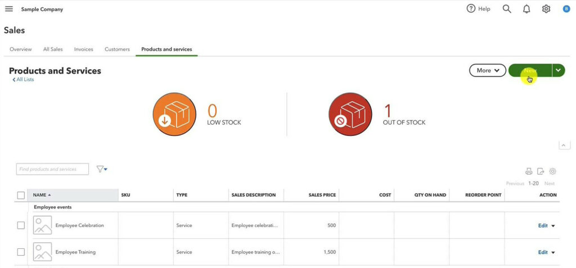Click Edit for Employee Celebration
Screen dimensions: 576x268
543,225
